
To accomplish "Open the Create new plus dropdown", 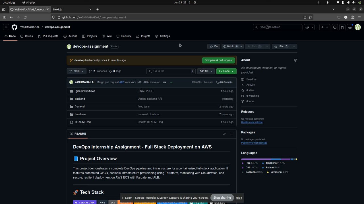I will click(324, 27).
